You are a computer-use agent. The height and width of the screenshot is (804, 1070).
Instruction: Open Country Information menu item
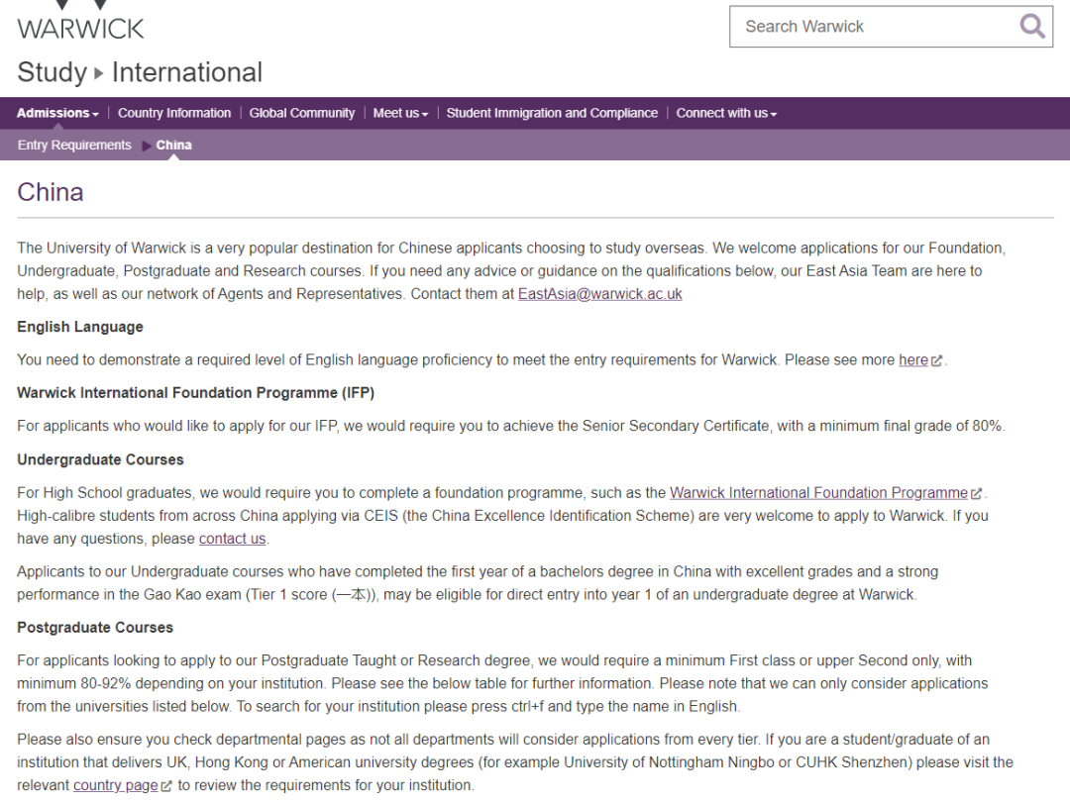point(174,113)
